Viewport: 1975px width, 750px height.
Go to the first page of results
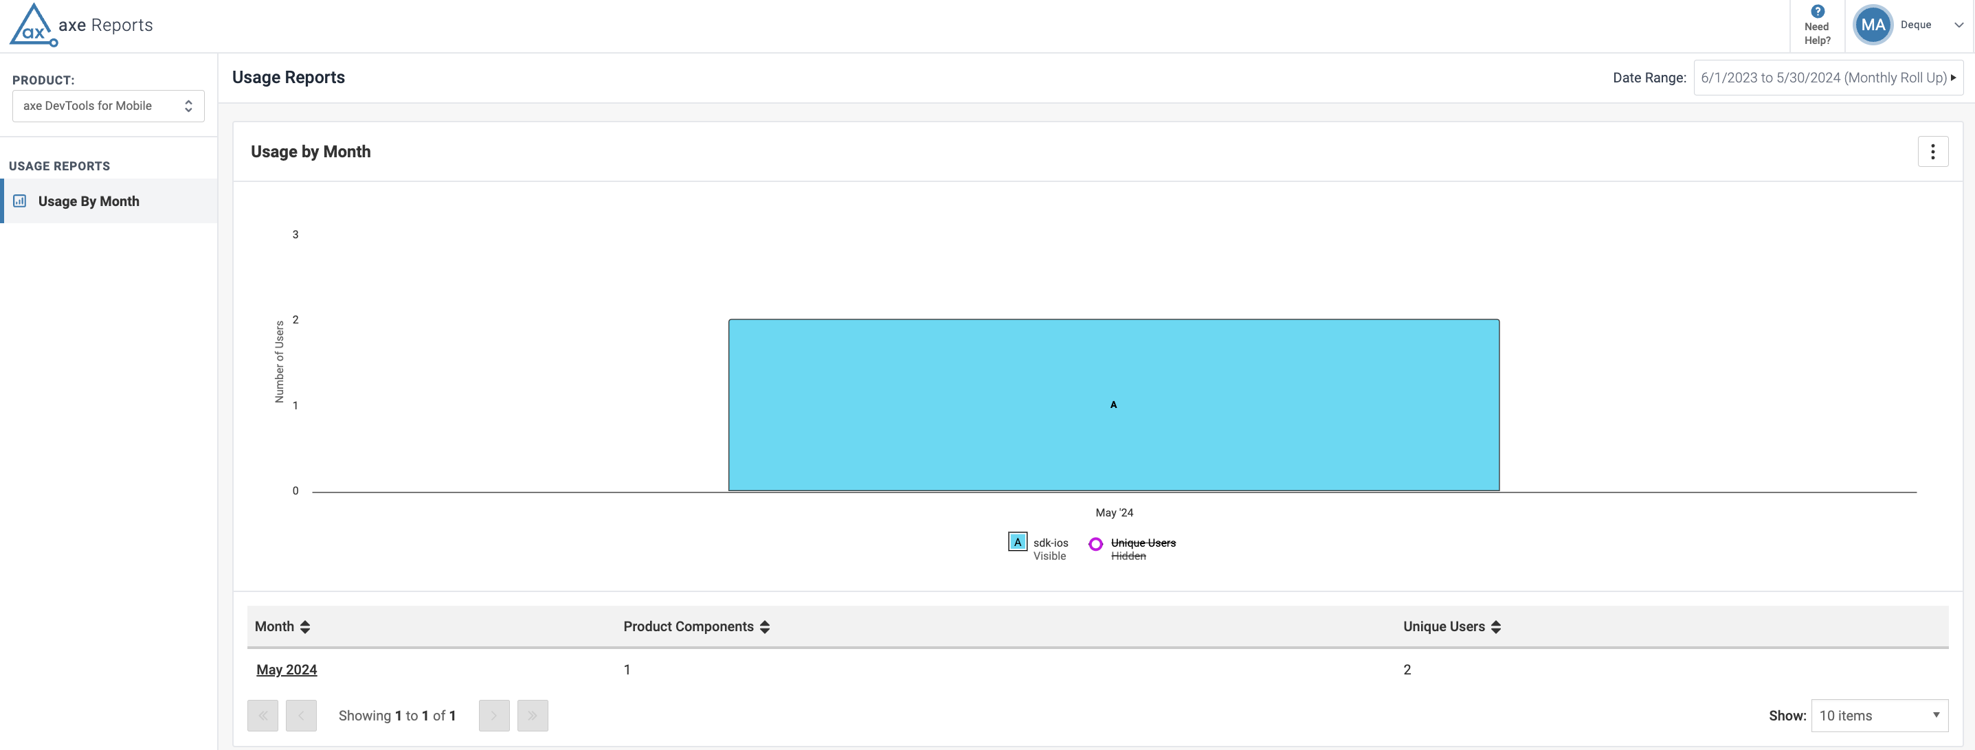pyautogui.click(x=263, y=716)
